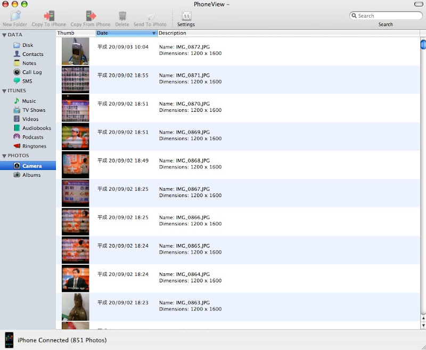This screenshot has height=350, width=426.
Task: Click Dimensions text under IMG_0865.JPG
Action: coord(191,252)
